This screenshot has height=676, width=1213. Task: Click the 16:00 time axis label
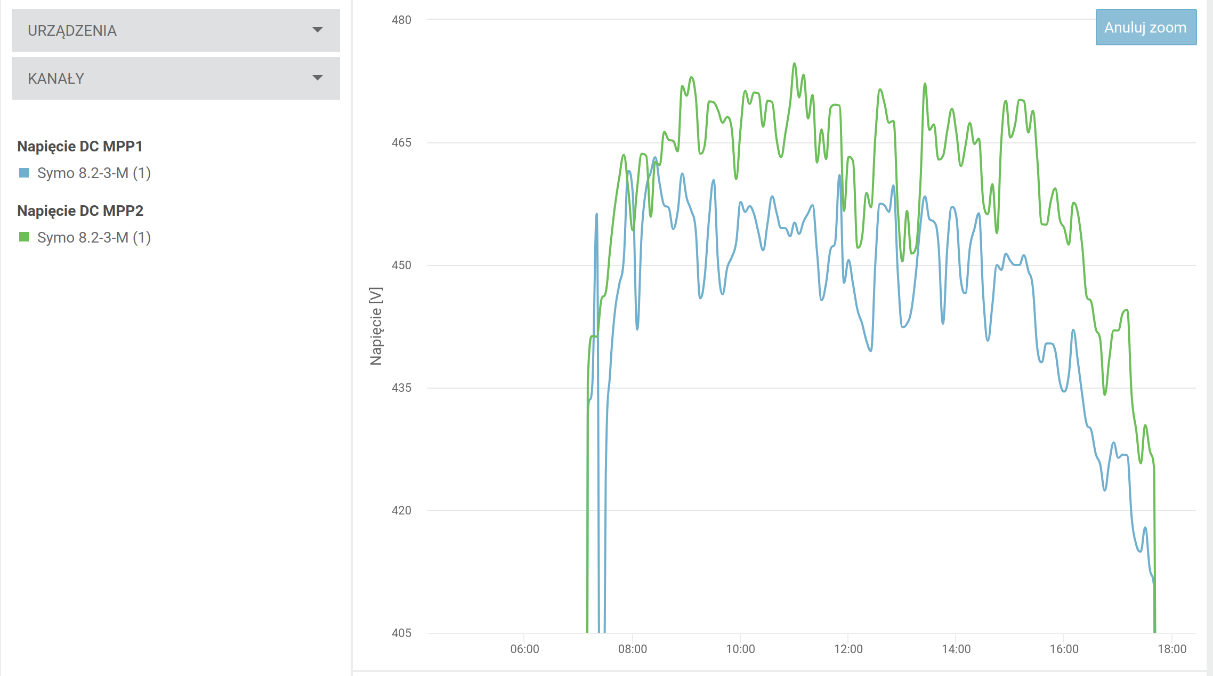[x=1064, y=649]
